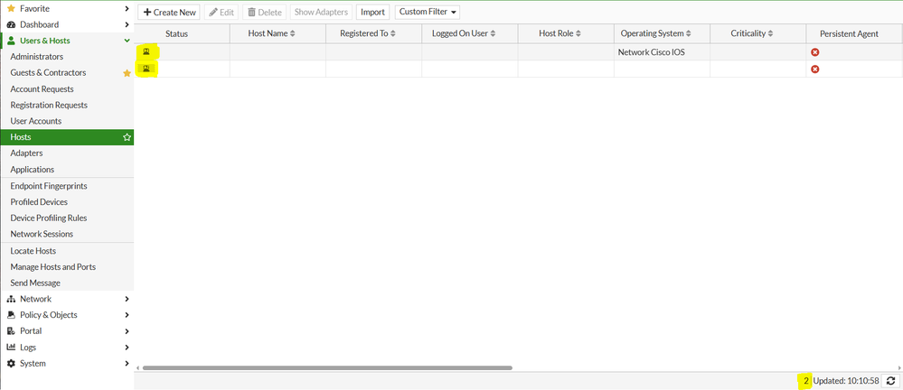Image resolution: width=903 pixels, height=390 pixels.
Task: Sort by Criticality column arrows
Action: click(x=770, y=34)
